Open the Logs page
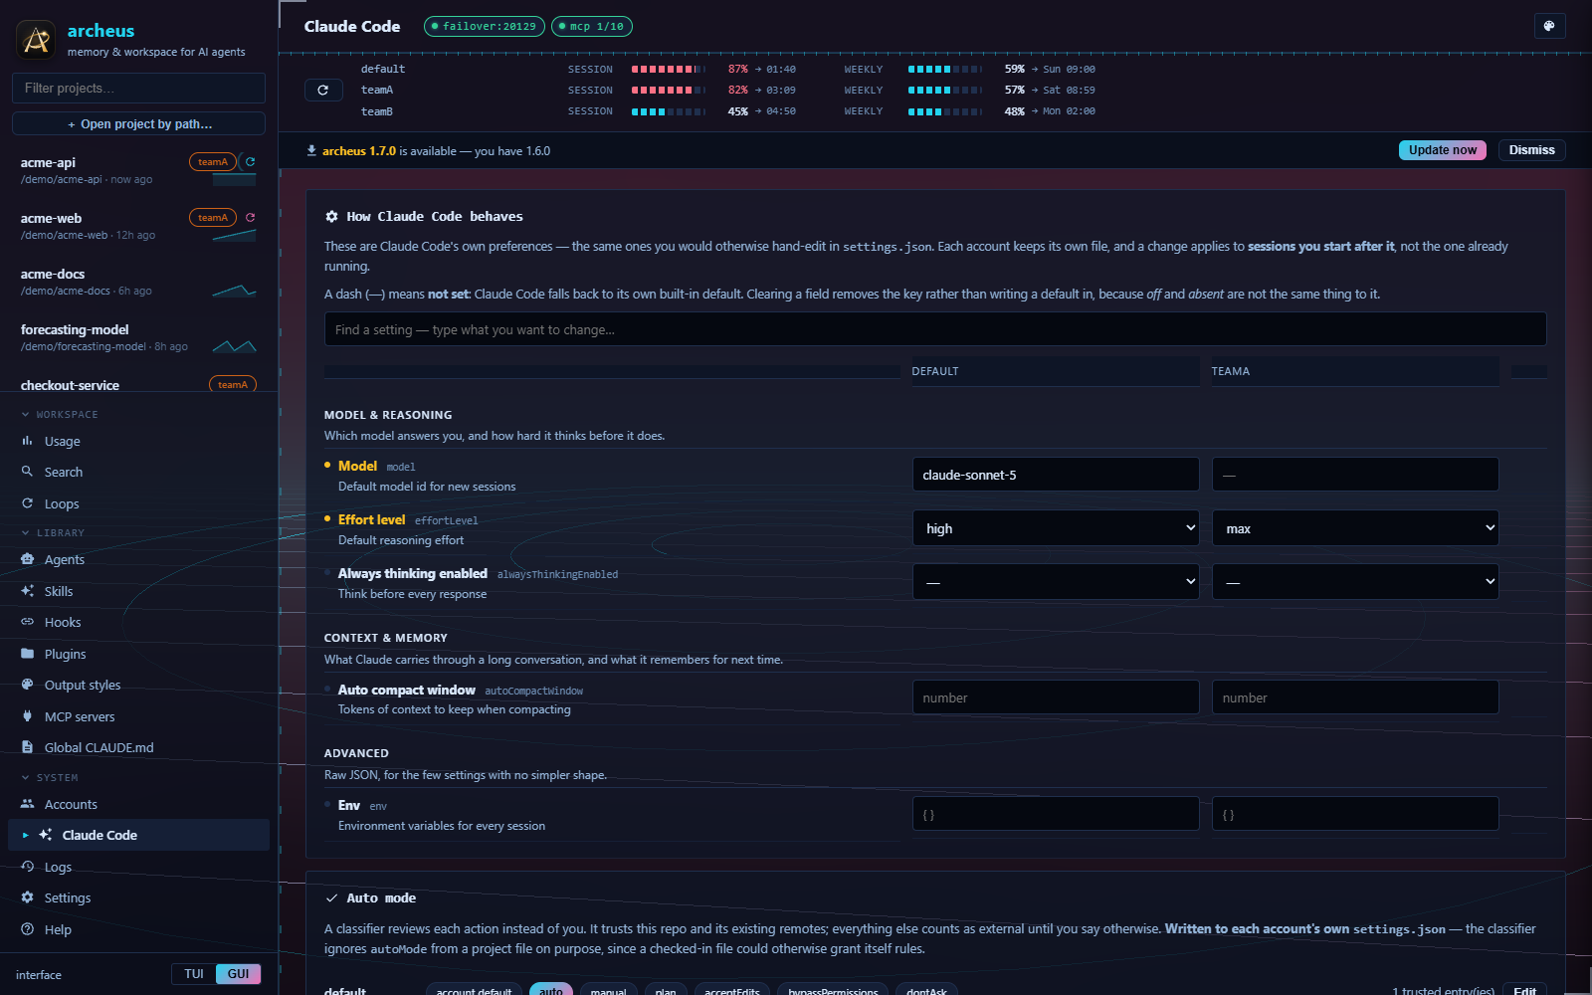The width and height of the screenshot is (1592, 995). (x=138, y=867)
